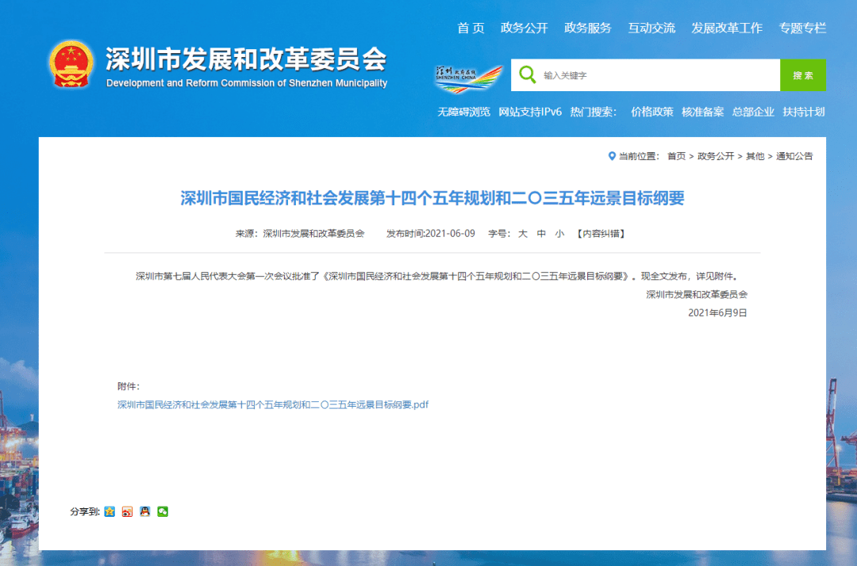This screenshot has width=857, height=566.
Task: Click the location pin icon in breadcrumb
Action: [x=612, y=156]
